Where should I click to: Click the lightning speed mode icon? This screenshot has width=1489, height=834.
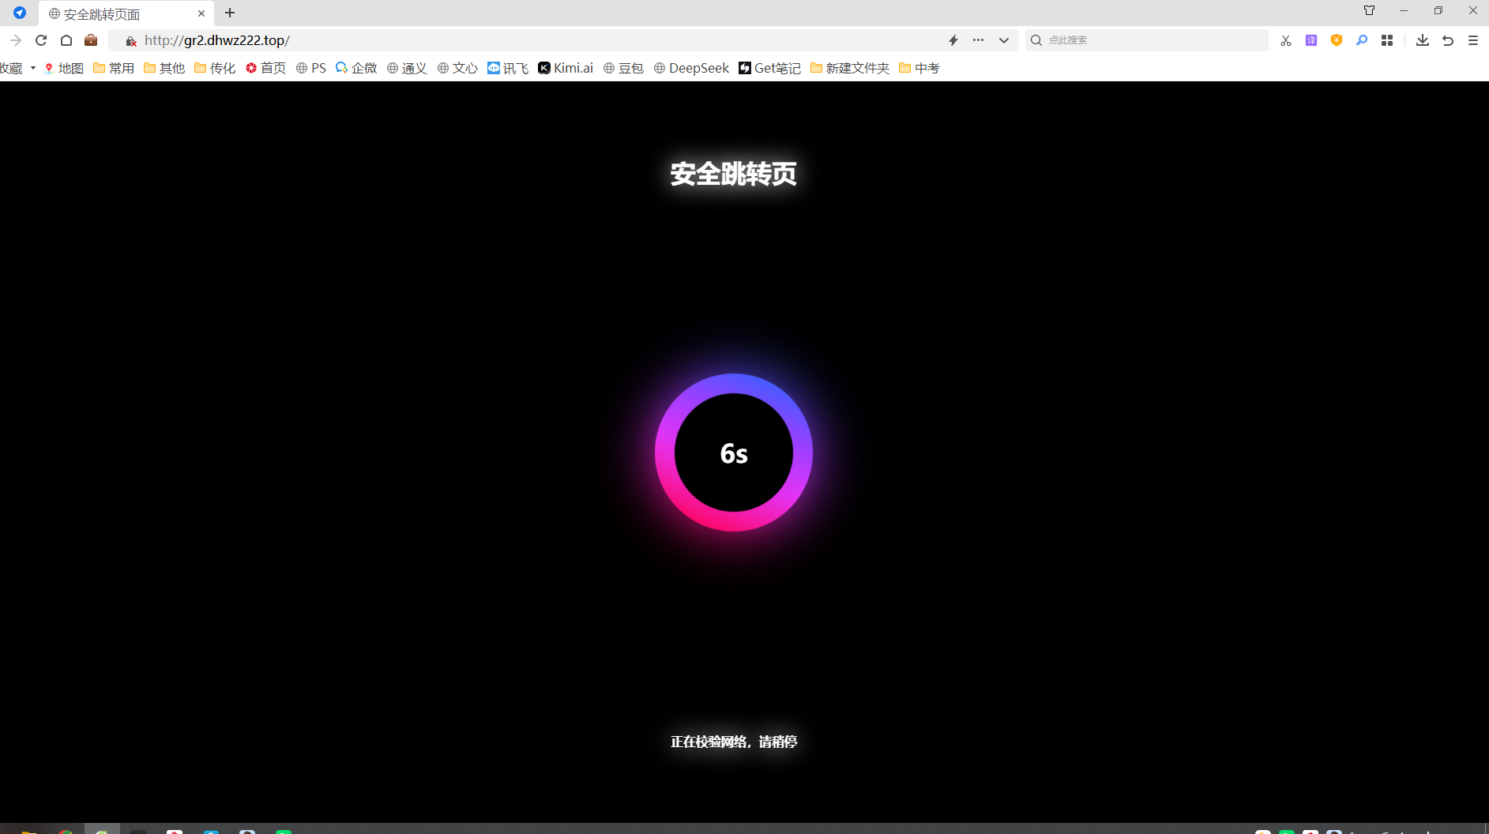click(x=953, y=40)
